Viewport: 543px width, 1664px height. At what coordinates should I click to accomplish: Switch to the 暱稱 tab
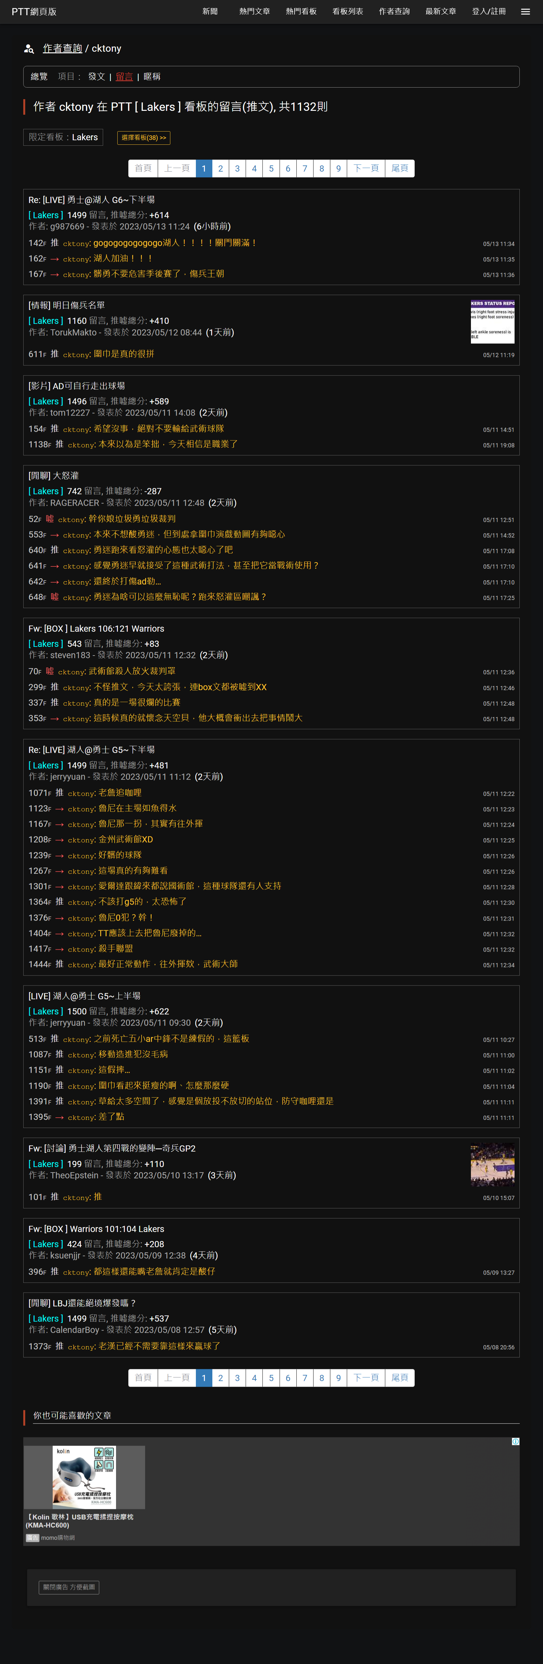coord(152,77)
